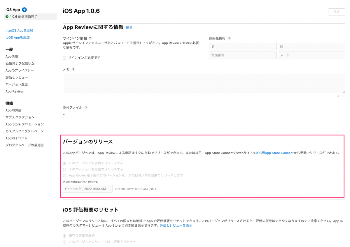Image resolution: width=350 pixels, height=247 pixels.
Task: Open 評価とレビュー in the sidebar
Action: pos(17,77)
